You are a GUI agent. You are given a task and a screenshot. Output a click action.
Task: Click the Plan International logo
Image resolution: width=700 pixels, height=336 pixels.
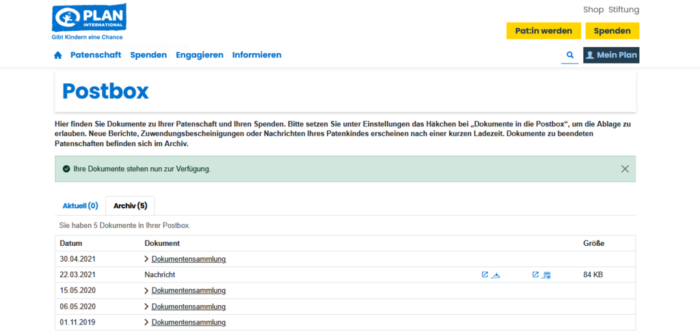(x=89, y=22)
